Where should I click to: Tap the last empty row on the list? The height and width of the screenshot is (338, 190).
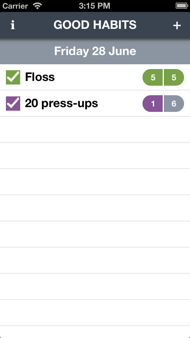point(95,332)
